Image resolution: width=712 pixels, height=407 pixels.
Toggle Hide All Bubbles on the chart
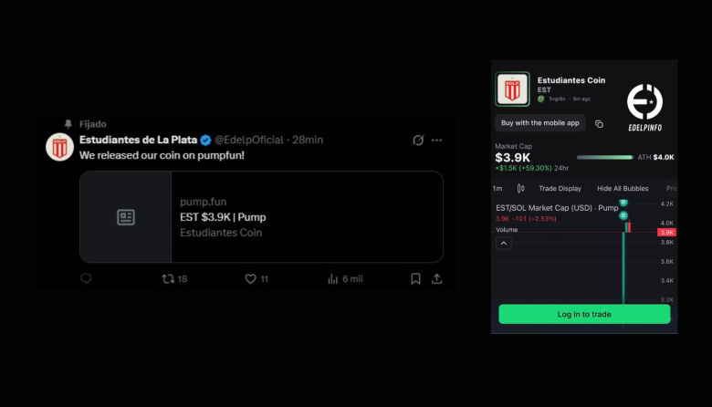(x=623, y=189)
